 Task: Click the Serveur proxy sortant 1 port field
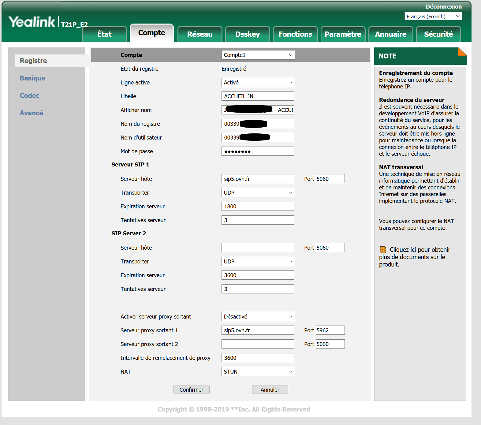pos(330,330)
